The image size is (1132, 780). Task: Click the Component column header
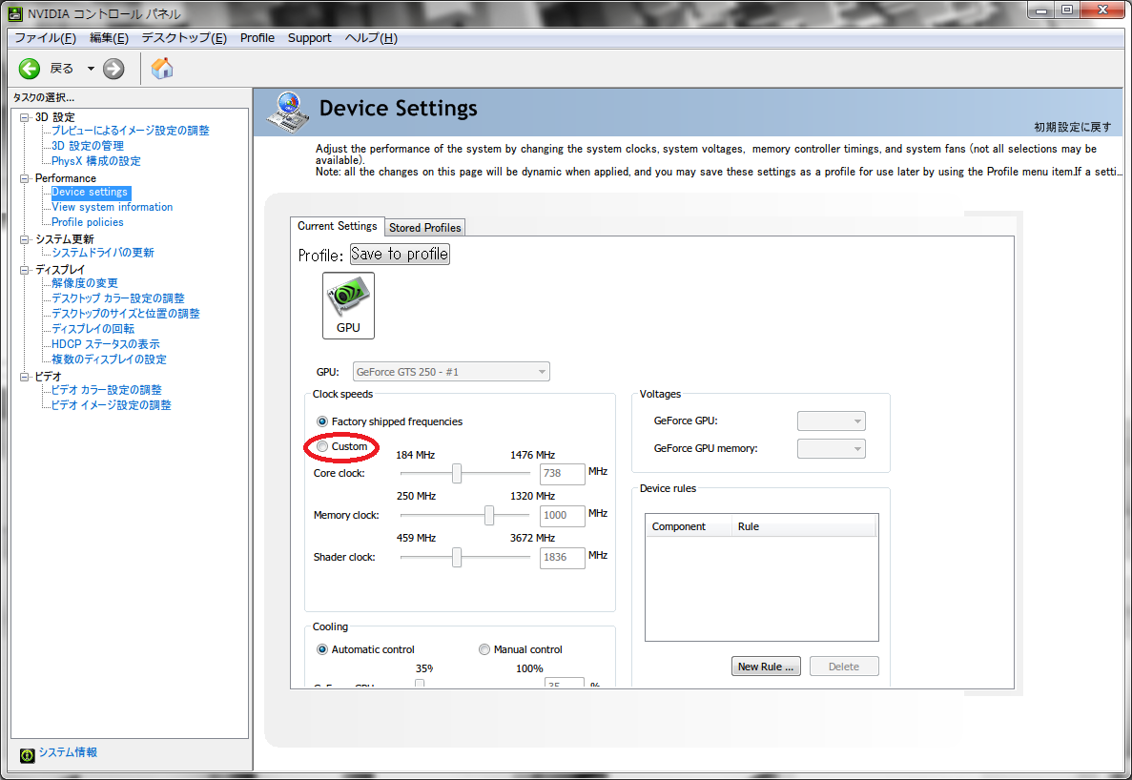[689, 526]
